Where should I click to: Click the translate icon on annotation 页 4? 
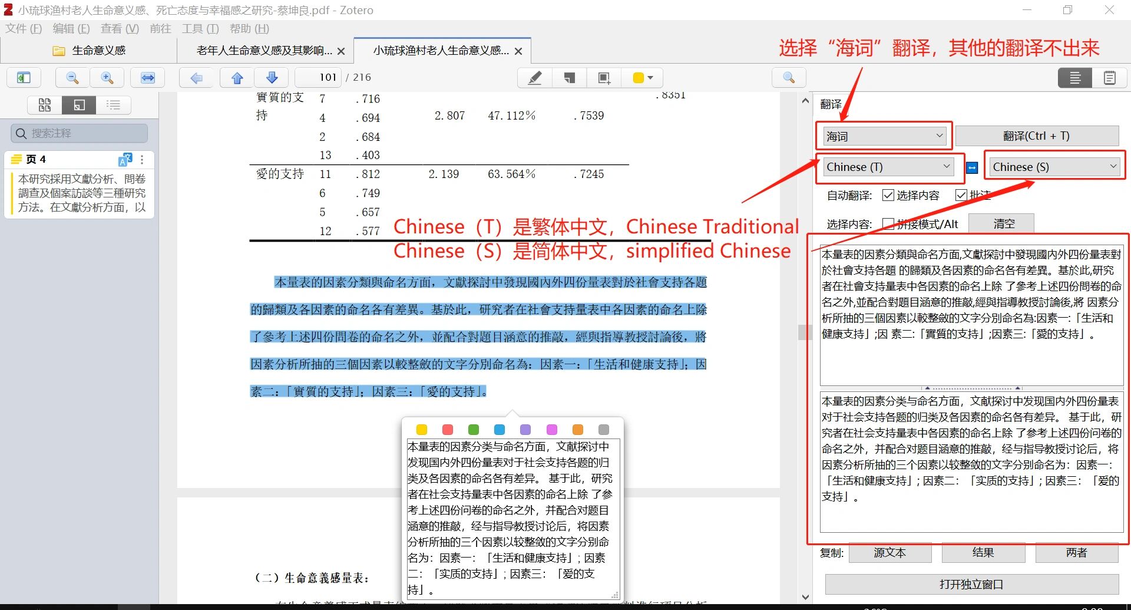pyautogui.click(x=125, y=160)
